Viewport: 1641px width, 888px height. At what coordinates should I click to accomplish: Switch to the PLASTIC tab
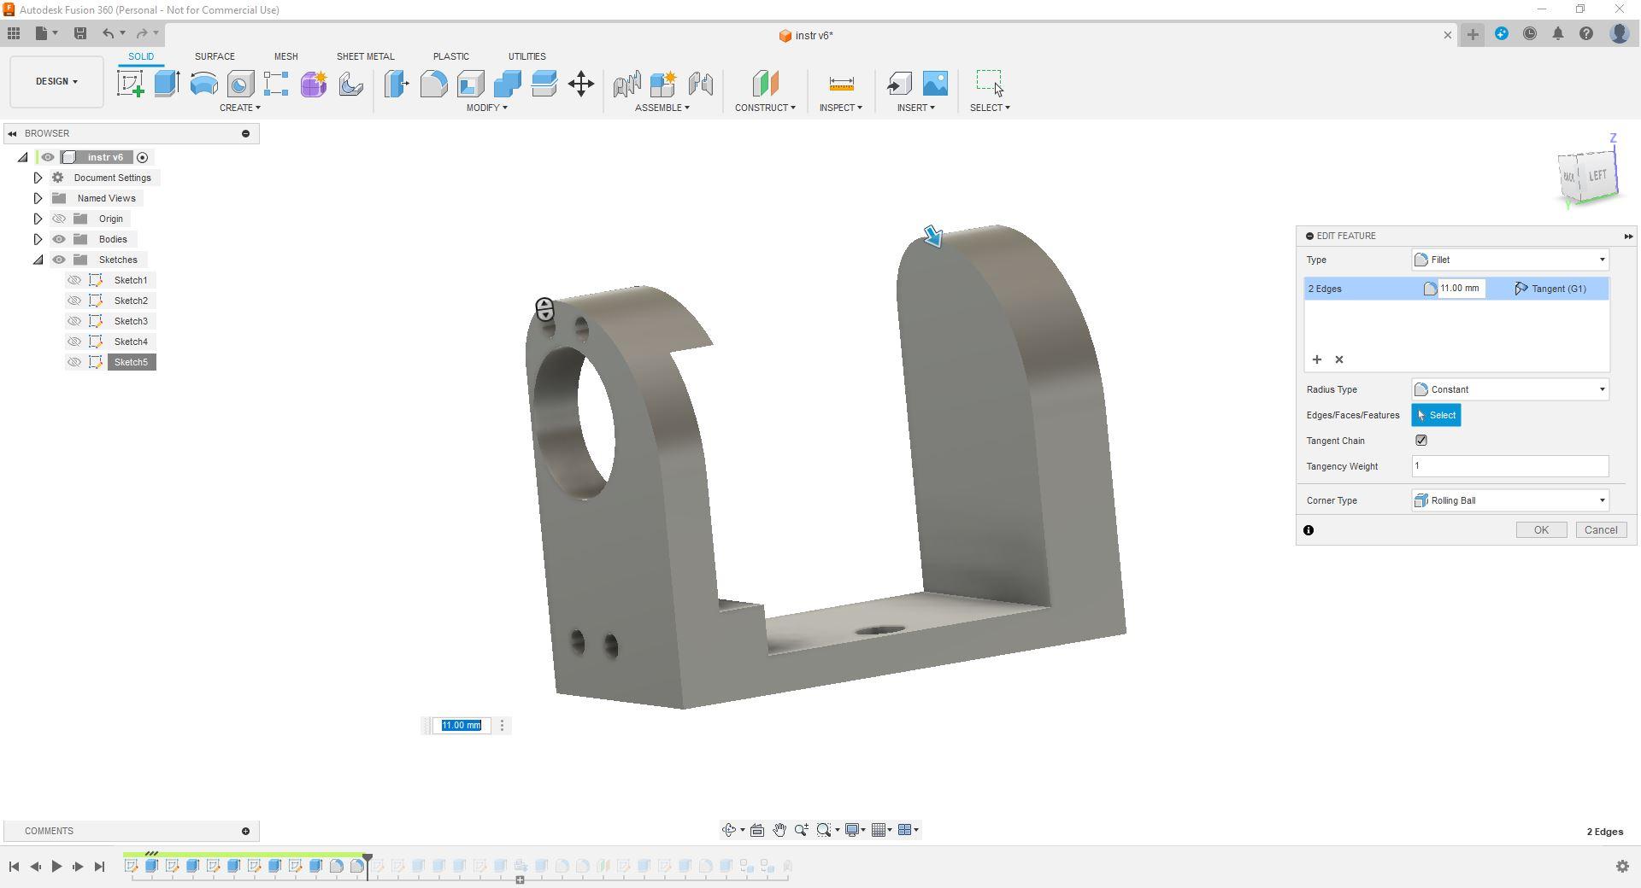coord(450,56)
